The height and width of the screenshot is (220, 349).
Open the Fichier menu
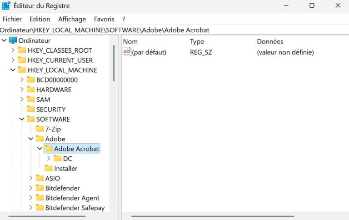(x=12, y=19)
